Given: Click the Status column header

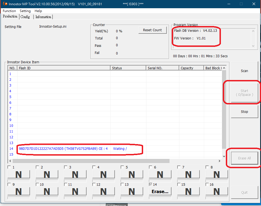Looking at the screenshot, I should [x=128, y=68].
